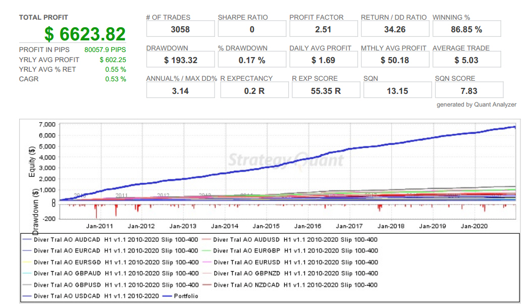The width and height of the screenshot is (527, 308).
Task: Click the yearly avg % return 0.55 %
Action: 116,69
